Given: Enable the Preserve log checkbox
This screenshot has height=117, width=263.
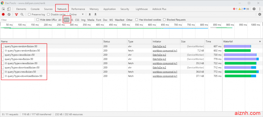Looking at the screenshot, I should click(29, 14).
